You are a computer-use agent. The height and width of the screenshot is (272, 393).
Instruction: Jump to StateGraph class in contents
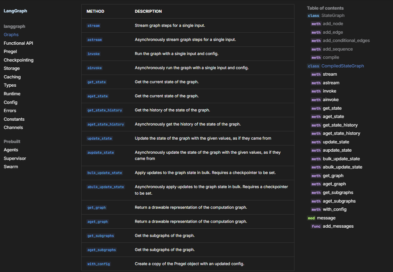pyautogui.click(x=333, y=15)
